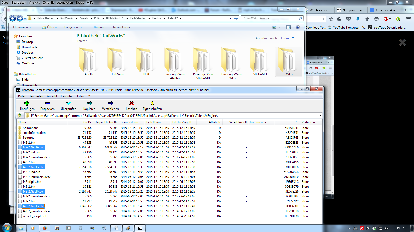
Task: Open the PassengerView SBahnMD folder
Action: click(x=203, y=64)
